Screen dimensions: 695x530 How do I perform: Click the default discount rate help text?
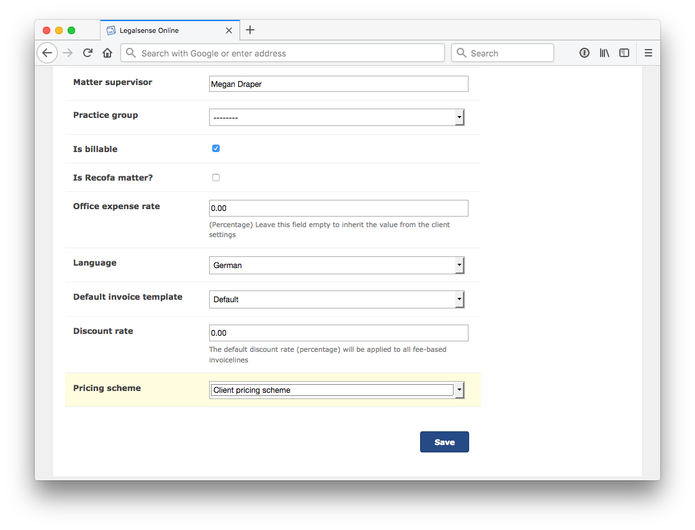328,354
